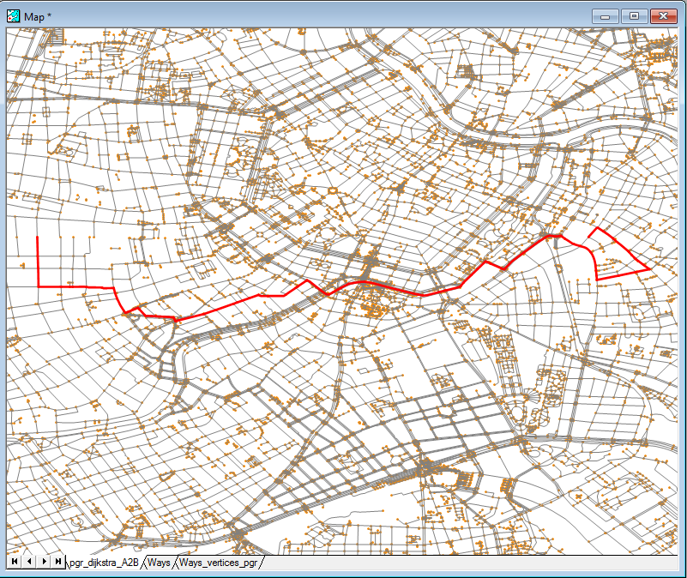Close the Map window

coord(663,16)
